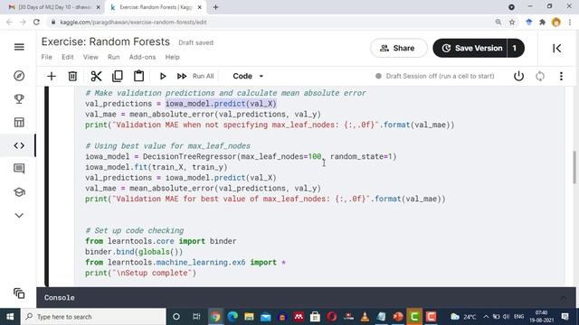Screen dimensions: 579x325
Task: Open the Kaggle hamburger menu
Action: coord(19,47)
